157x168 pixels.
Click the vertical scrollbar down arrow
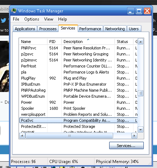point(141,130)
